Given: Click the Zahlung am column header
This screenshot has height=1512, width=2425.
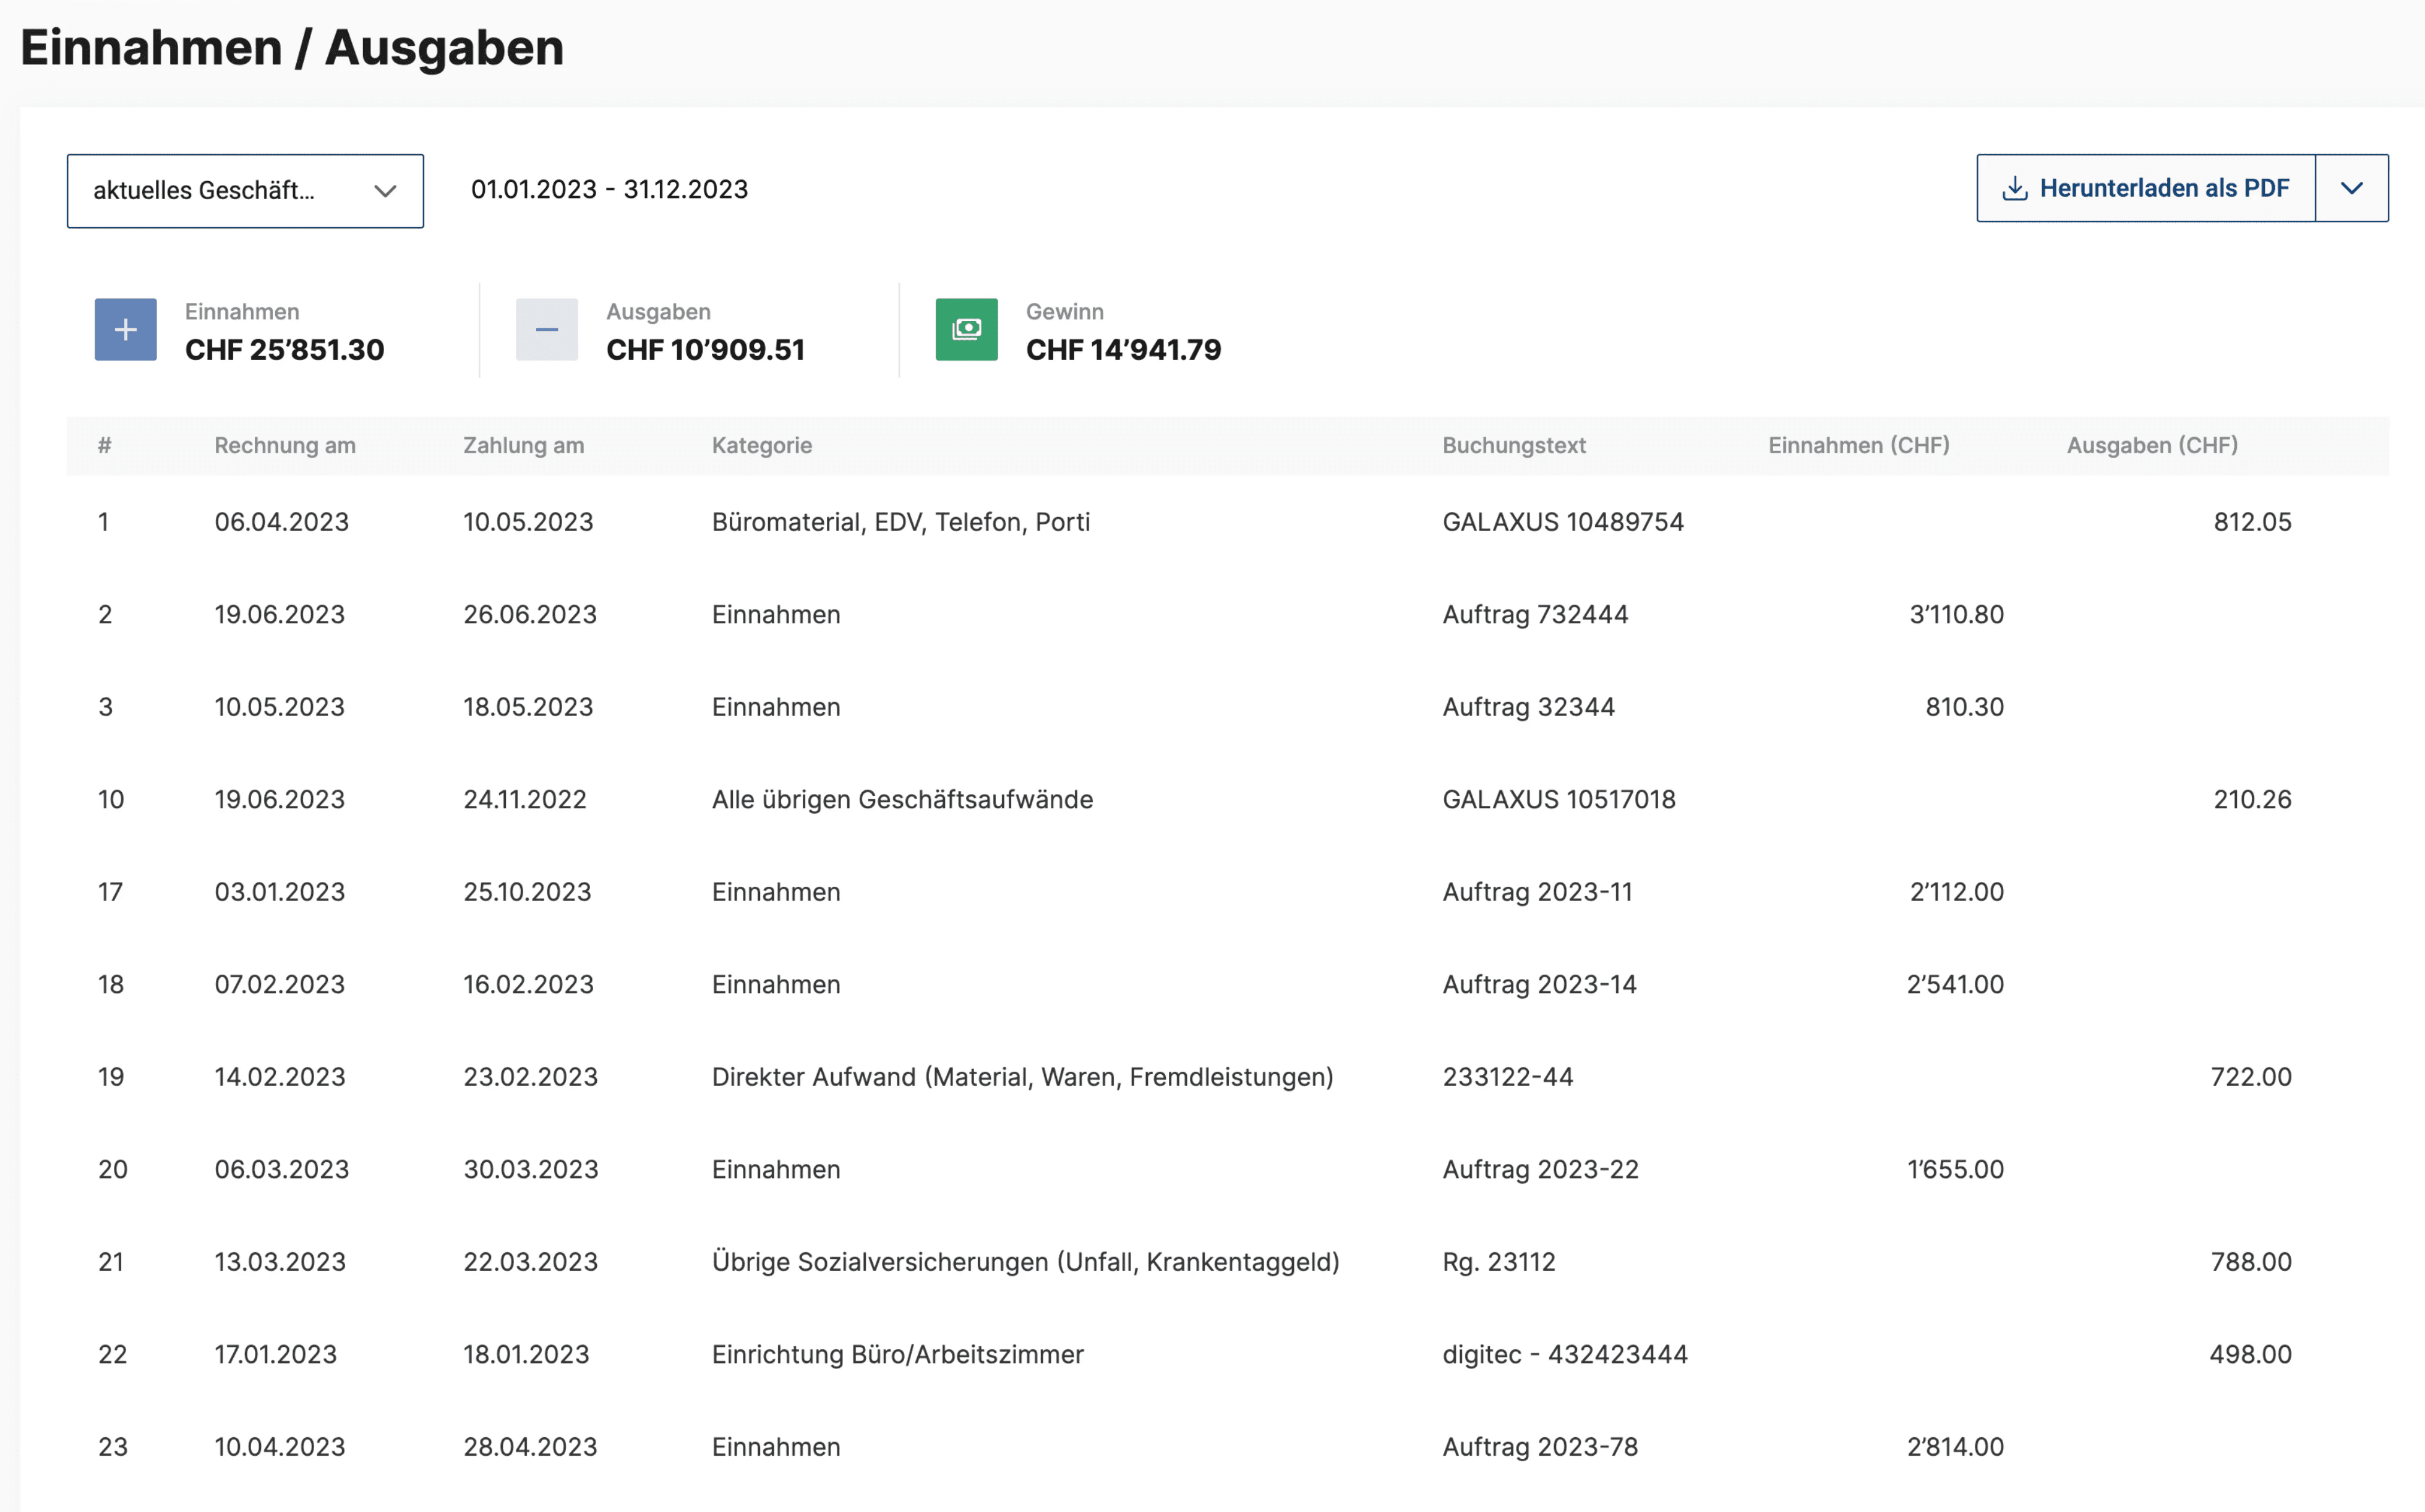Looking at the screenshot, I should [x=523, y=445].
